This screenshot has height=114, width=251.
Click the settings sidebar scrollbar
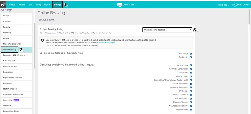35,46
